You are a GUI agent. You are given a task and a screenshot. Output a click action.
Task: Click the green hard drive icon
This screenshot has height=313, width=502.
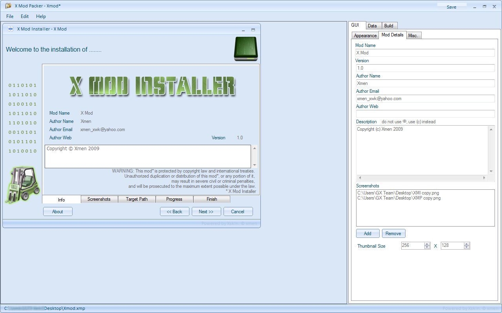click(246, 49)
